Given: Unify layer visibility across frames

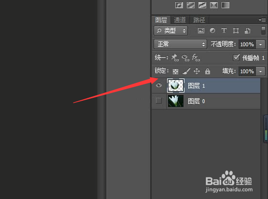Looking at the screenshot, I should click(185, 58).
